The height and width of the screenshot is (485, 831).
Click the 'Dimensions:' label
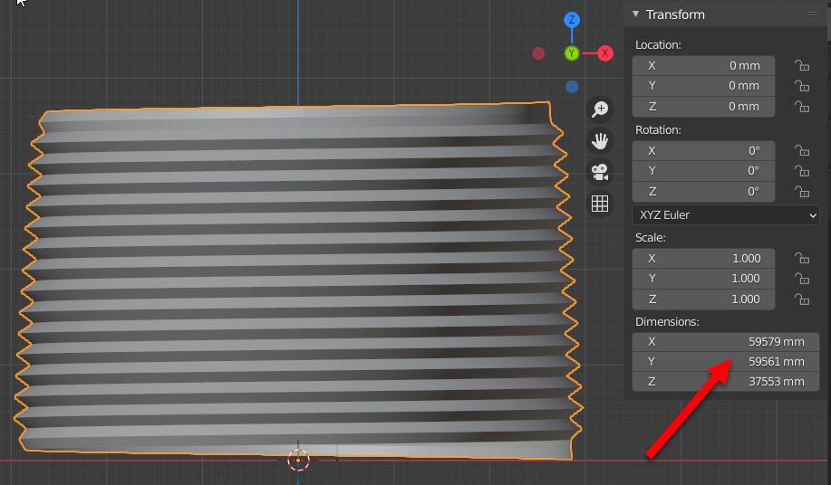coord(667,321)
